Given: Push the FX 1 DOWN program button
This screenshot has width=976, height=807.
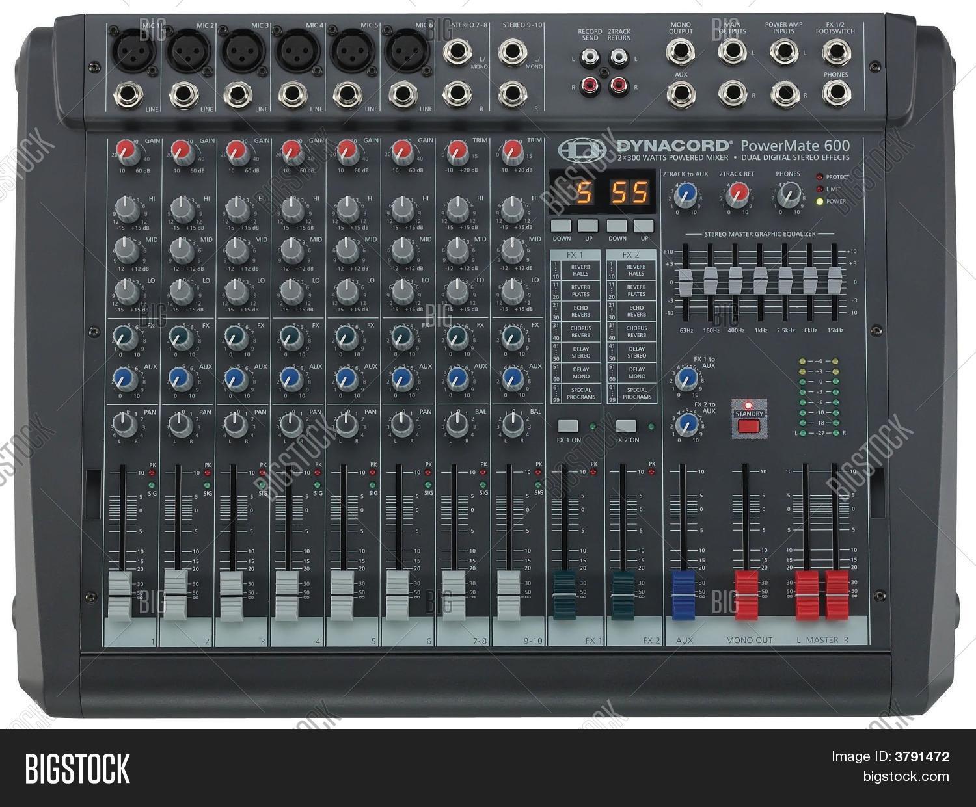Looking at the screenshot, I should 560,226.
